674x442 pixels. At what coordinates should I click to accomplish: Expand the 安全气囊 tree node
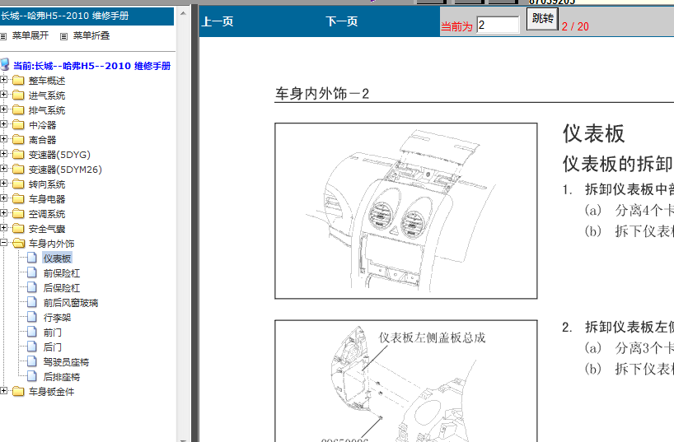[3, 228]
